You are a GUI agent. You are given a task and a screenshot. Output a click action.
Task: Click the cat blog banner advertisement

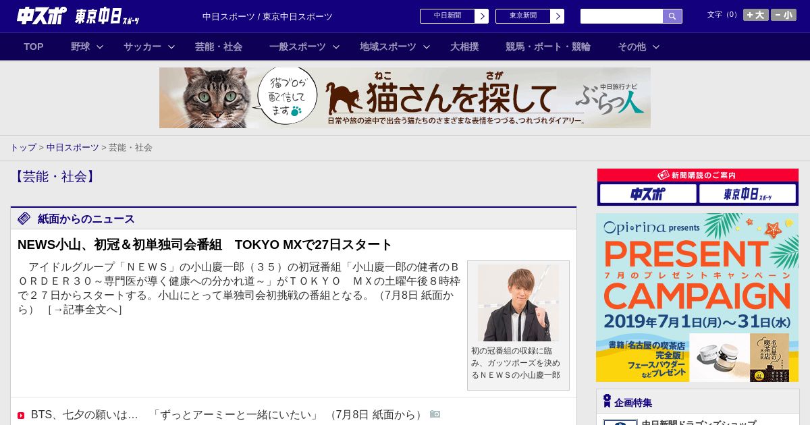tap(405, 98)
